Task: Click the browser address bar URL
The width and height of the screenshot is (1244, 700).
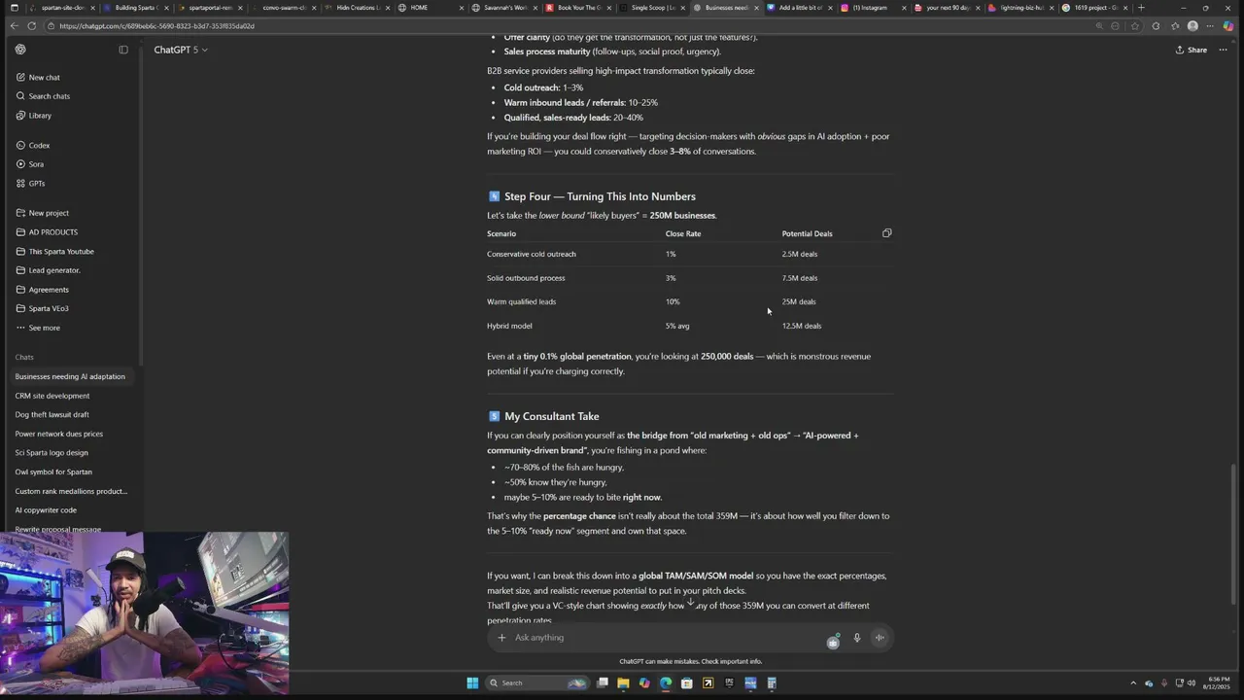Action: point(155,26)
